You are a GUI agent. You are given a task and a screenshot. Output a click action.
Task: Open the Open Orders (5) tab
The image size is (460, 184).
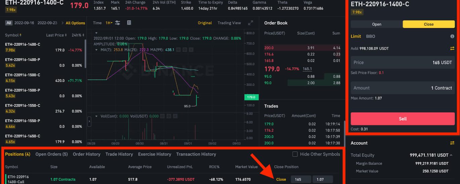point(51,154)
